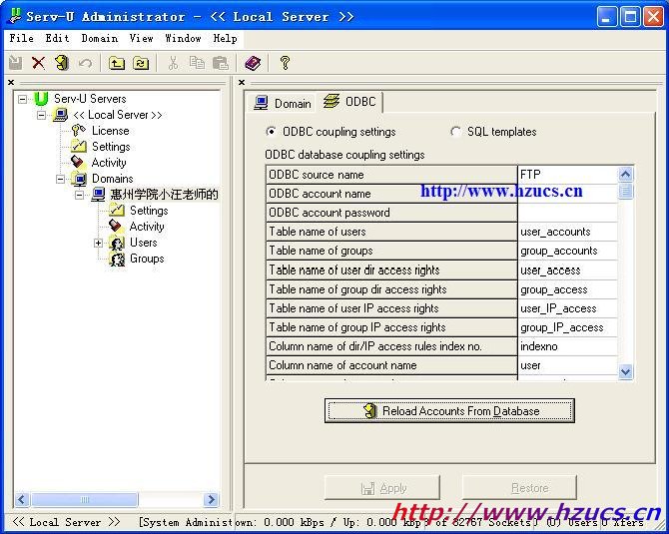Image resolution: width=669 pixels, height=534 pixels.
Task: Click scroll-down arrow of ODBC settings list
Action: click(x=626, y=371)
